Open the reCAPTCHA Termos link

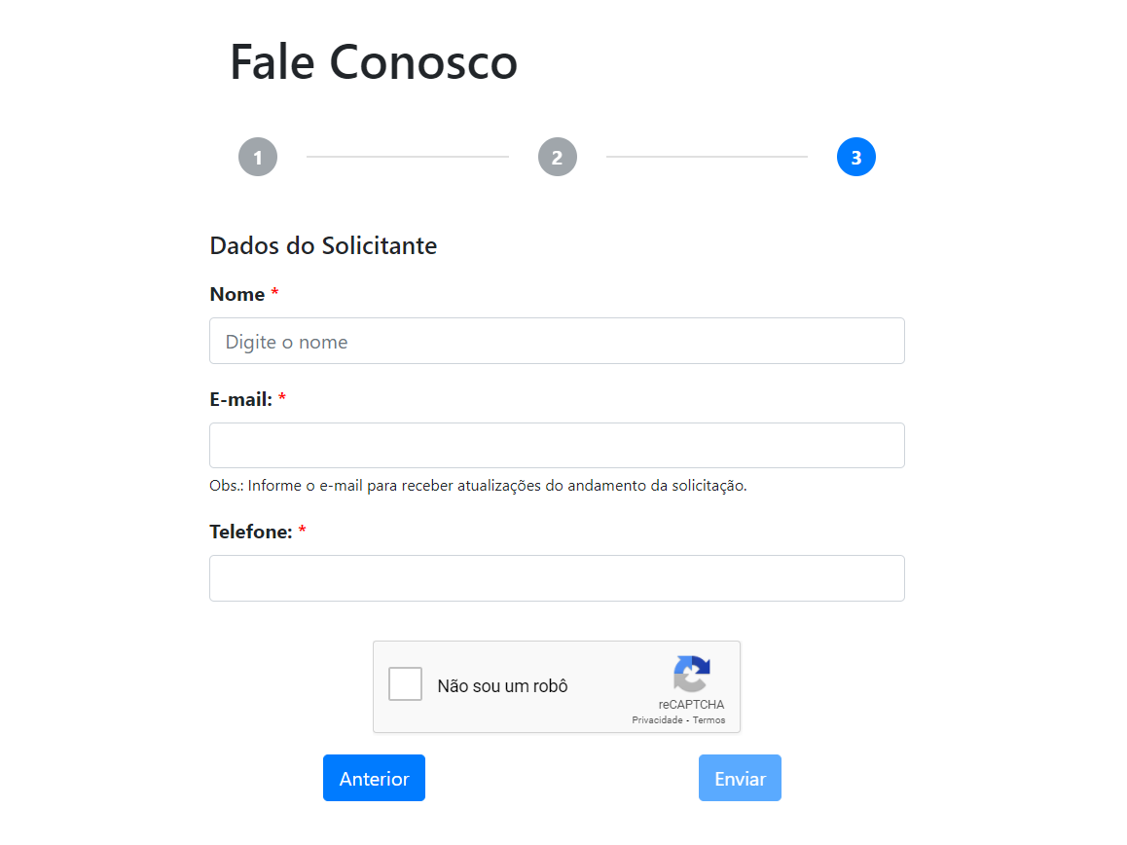[709, 719]
